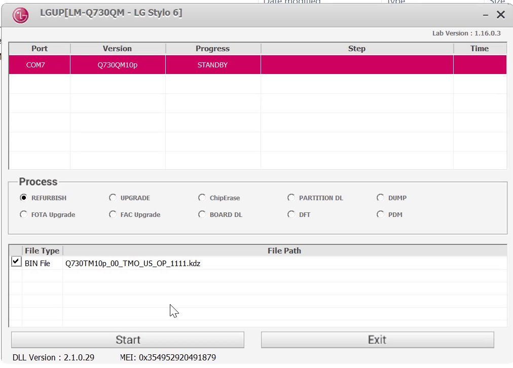Select the REFURBISH process mode
The image size is (513, 368).
pos(23,197)
